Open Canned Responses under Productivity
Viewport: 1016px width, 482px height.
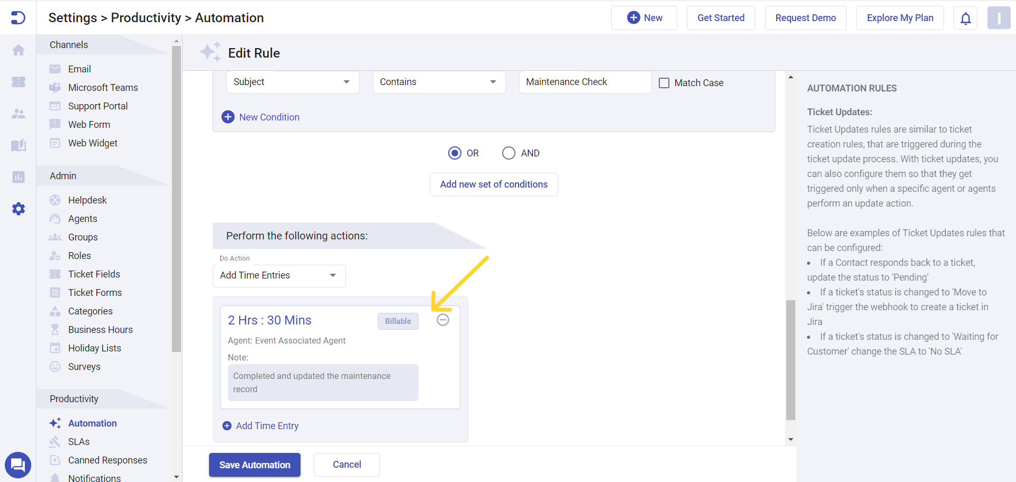(108, 460)
